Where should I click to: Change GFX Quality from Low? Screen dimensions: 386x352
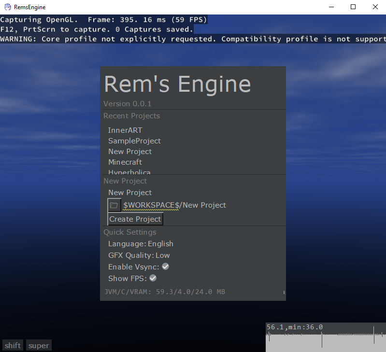[162, 255]
